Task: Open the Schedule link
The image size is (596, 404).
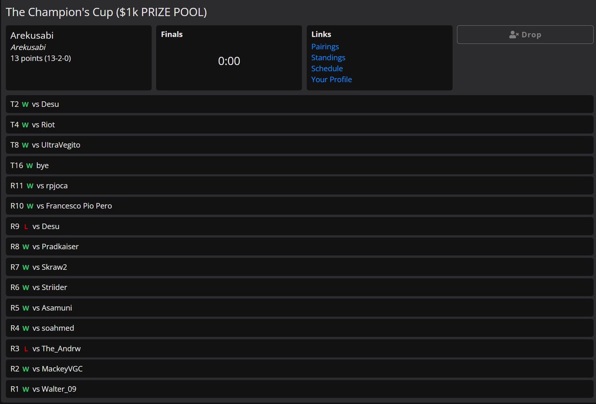Action: (327, 68)
